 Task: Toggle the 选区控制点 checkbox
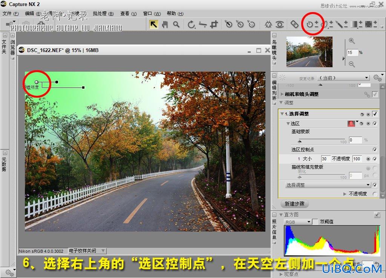point(375,149)
